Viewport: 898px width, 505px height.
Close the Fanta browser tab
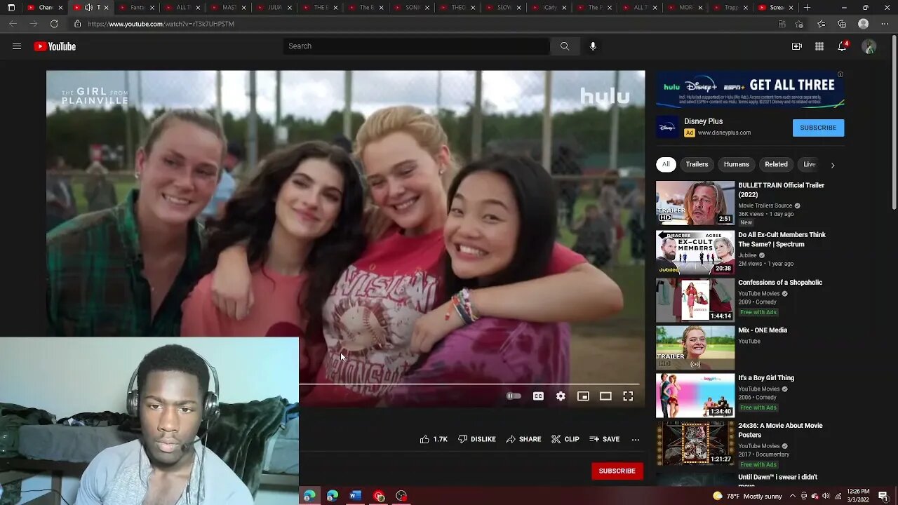pos(152,8)
